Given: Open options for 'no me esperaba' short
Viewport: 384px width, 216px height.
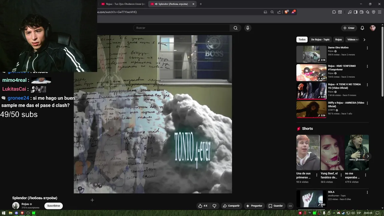Looking at the screenshot, I should 365,175.
